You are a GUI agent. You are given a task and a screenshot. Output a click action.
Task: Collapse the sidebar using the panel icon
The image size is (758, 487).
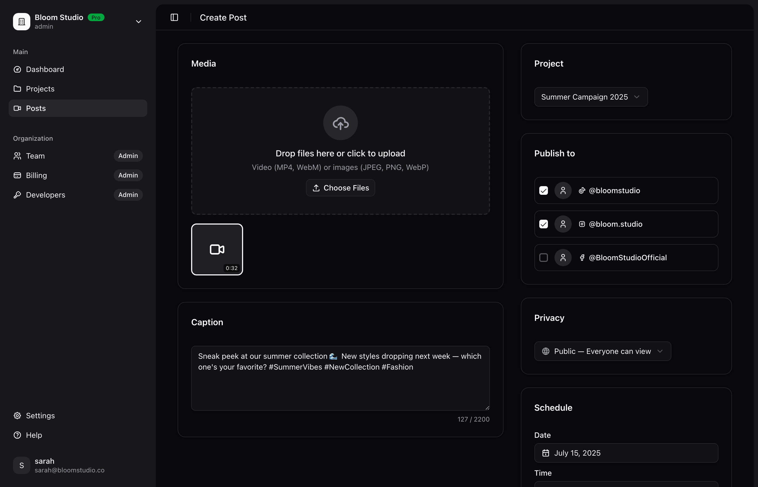174,17
